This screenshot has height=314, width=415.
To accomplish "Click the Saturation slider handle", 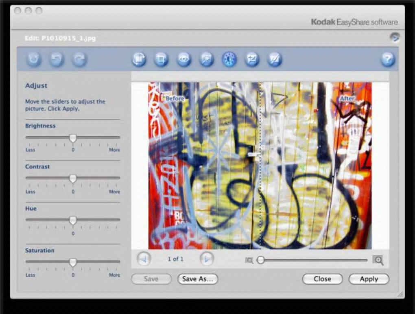I will [x=73, y=262].
